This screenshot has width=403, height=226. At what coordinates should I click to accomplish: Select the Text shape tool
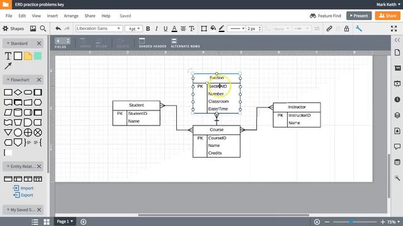point(8,56)
